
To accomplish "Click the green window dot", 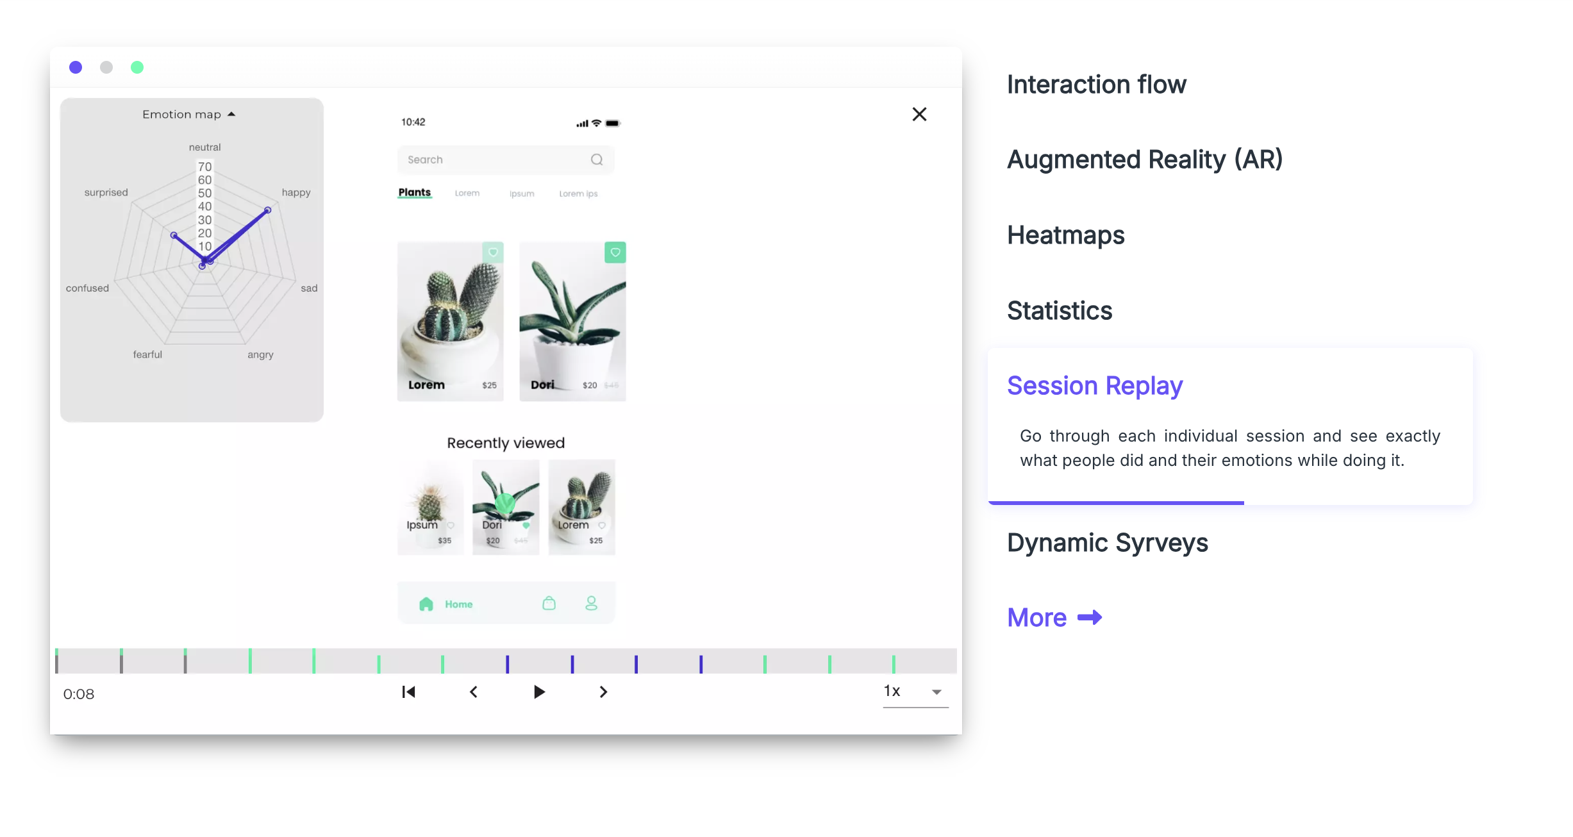I will (x=137, y=67).
